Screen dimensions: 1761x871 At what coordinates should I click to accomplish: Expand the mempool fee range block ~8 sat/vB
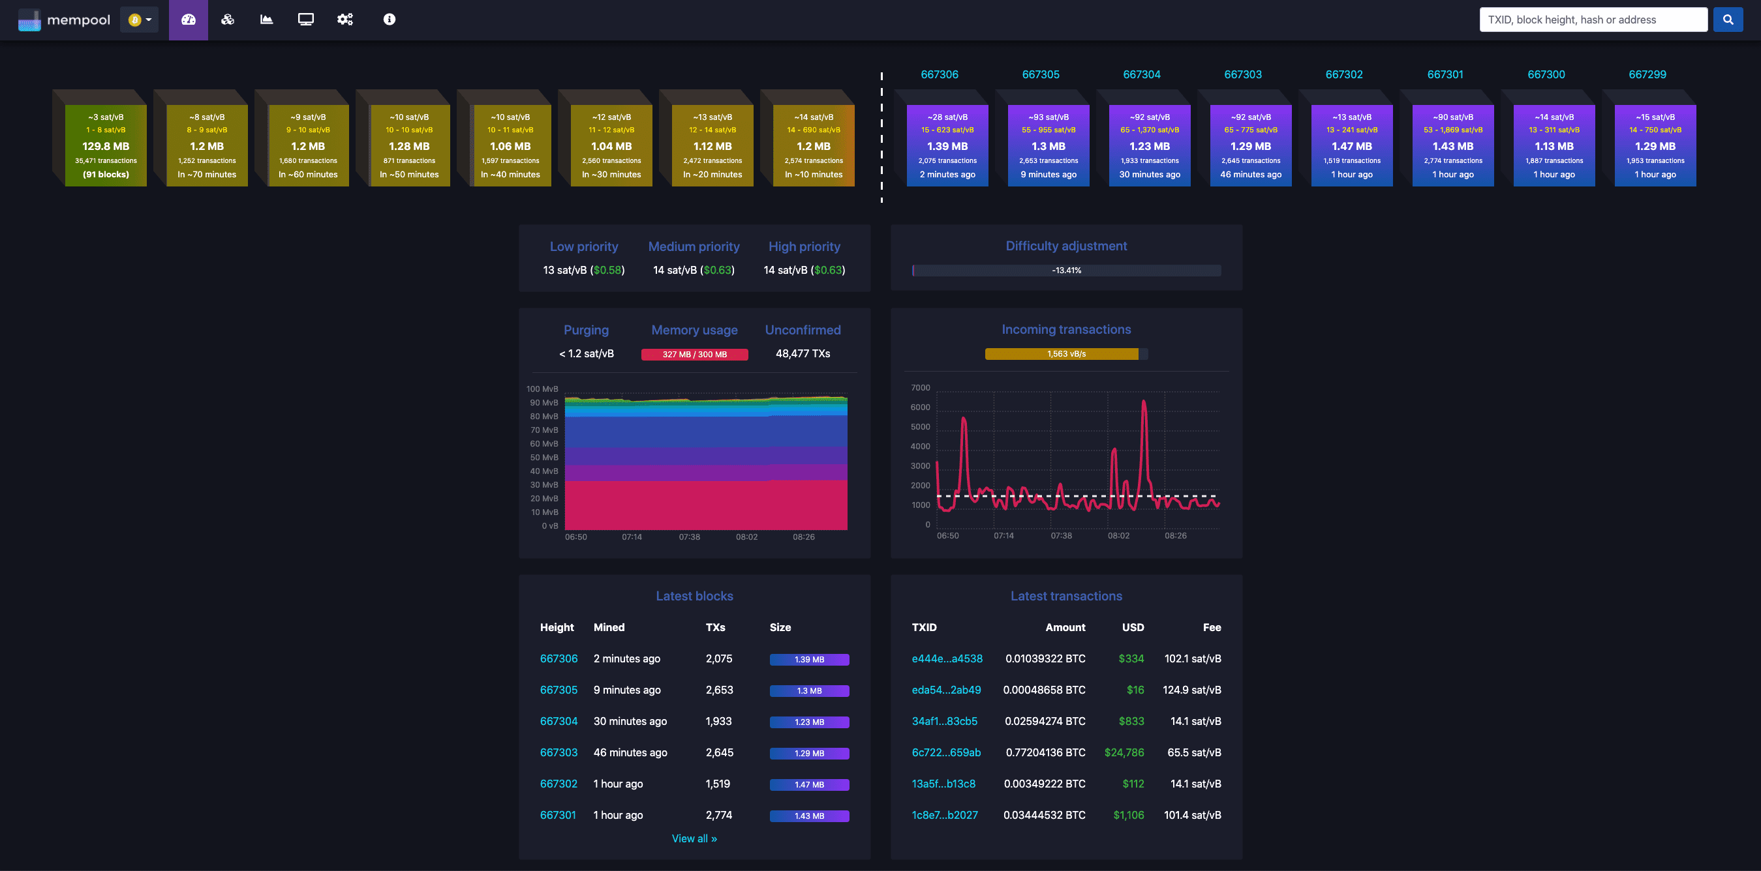click(x=207, y=143)
